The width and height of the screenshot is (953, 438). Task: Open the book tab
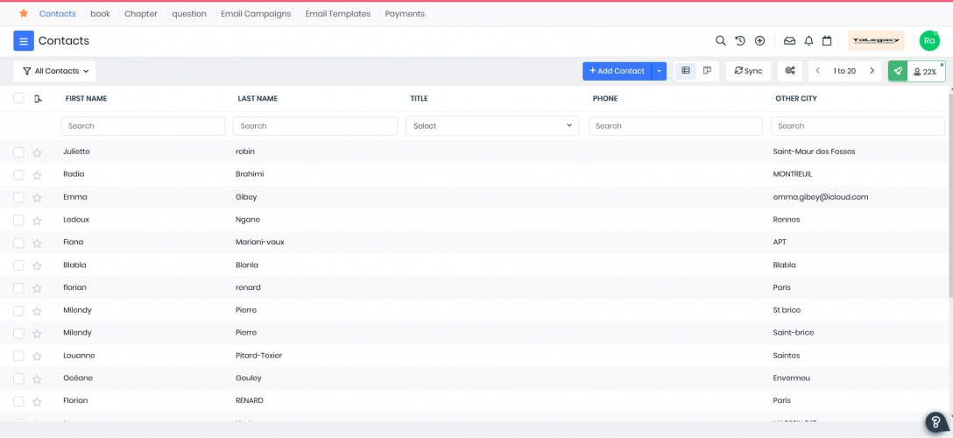point(100,13)
